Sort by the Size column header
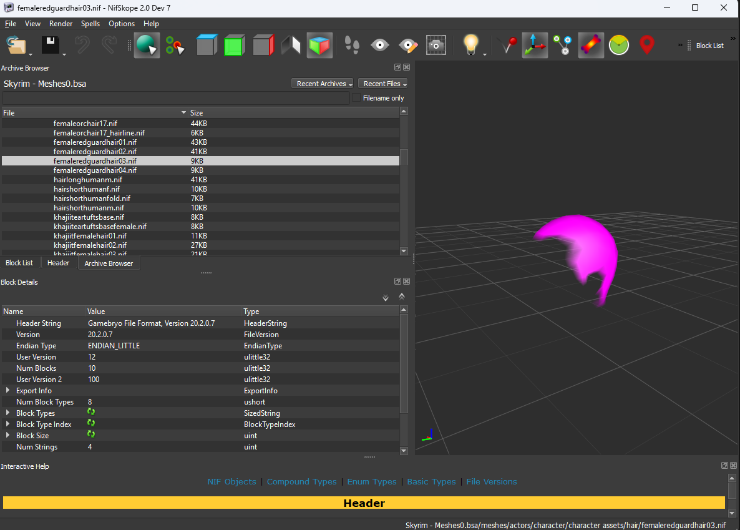 (293, 113)
